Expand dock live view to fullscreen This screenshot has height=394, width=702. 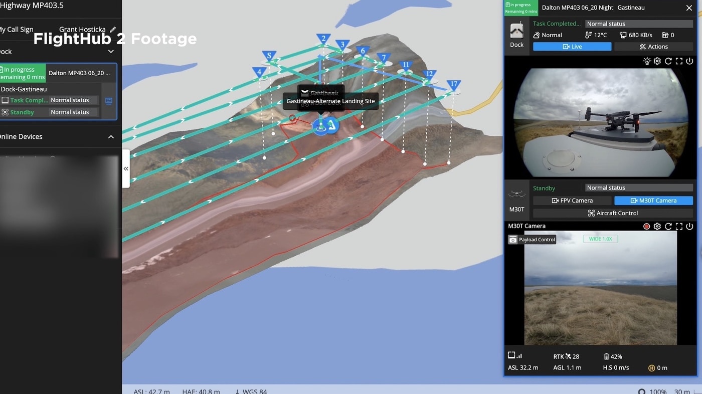(x=679, y=61)
